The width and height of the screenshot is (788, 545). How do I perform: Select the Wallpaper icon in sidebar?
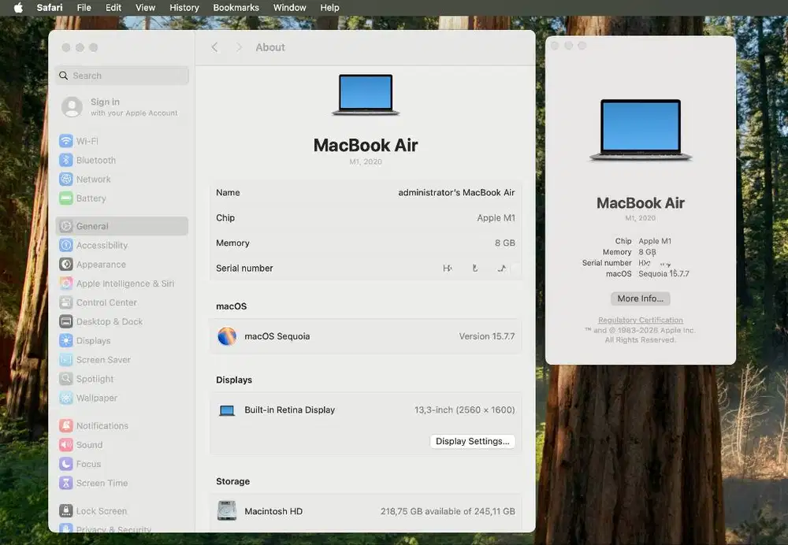pos(66,398)
